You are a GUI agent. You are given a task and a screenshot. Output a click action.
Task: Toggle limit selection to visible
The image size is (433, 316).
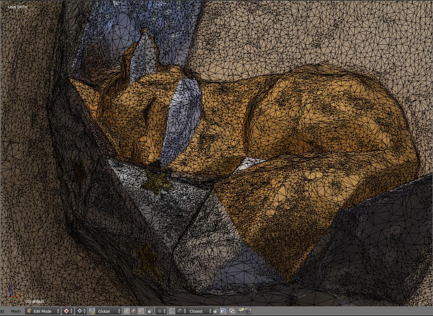(150, 312)
